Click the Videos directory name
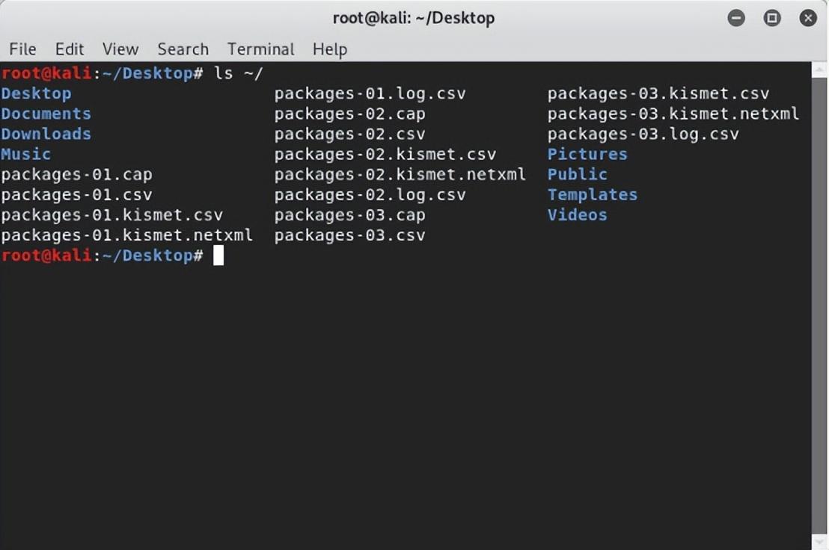 (x=578, y=214)
